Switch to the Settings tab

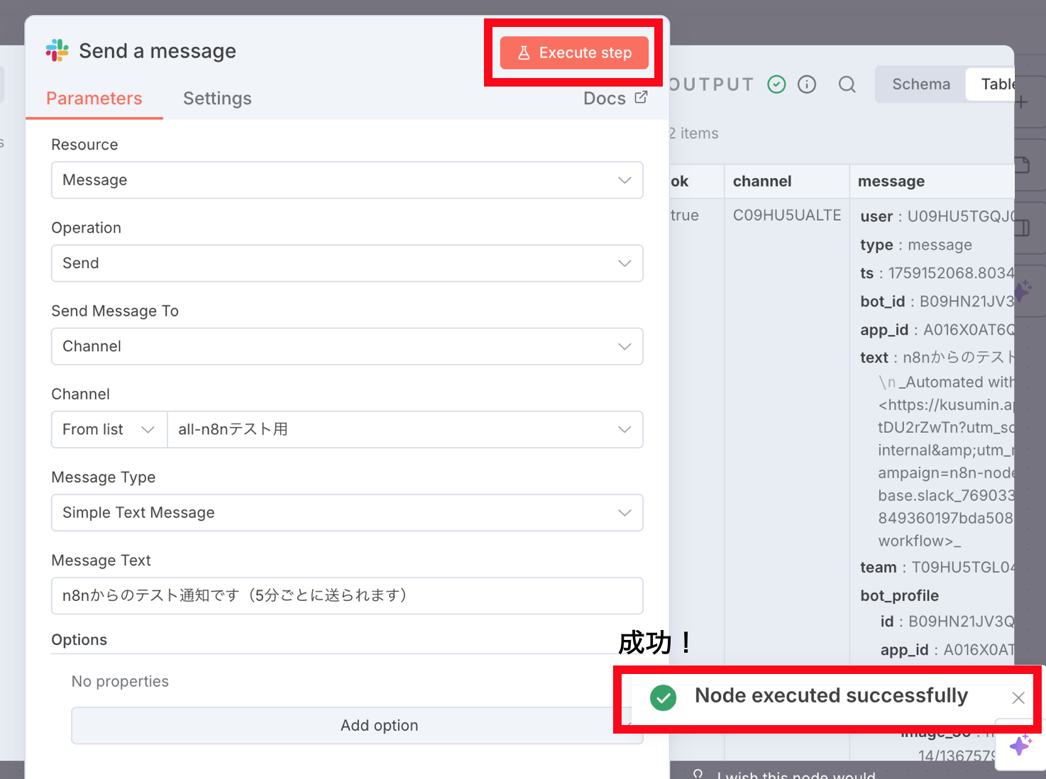click(217, 99)
